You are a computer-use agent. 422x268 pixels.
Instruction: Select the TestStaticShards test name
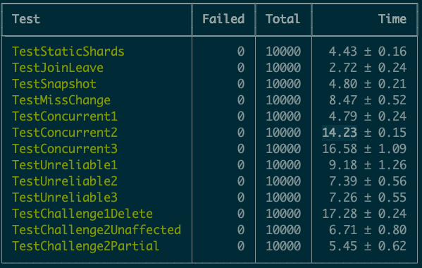68,51
